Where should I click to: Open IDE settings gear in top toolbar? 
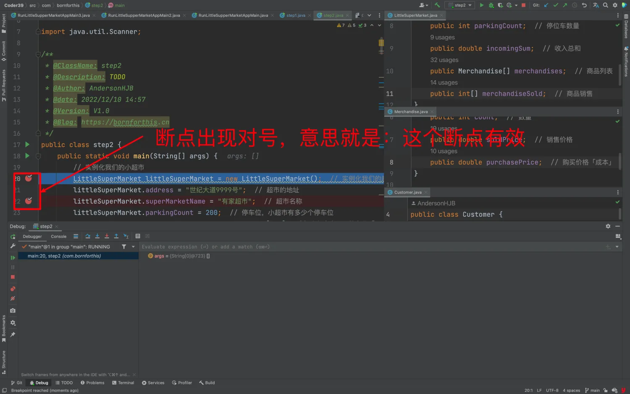(615, 5)
